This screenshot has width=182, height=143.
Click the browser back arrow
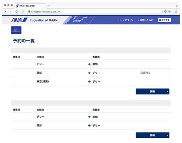(6, 12)
